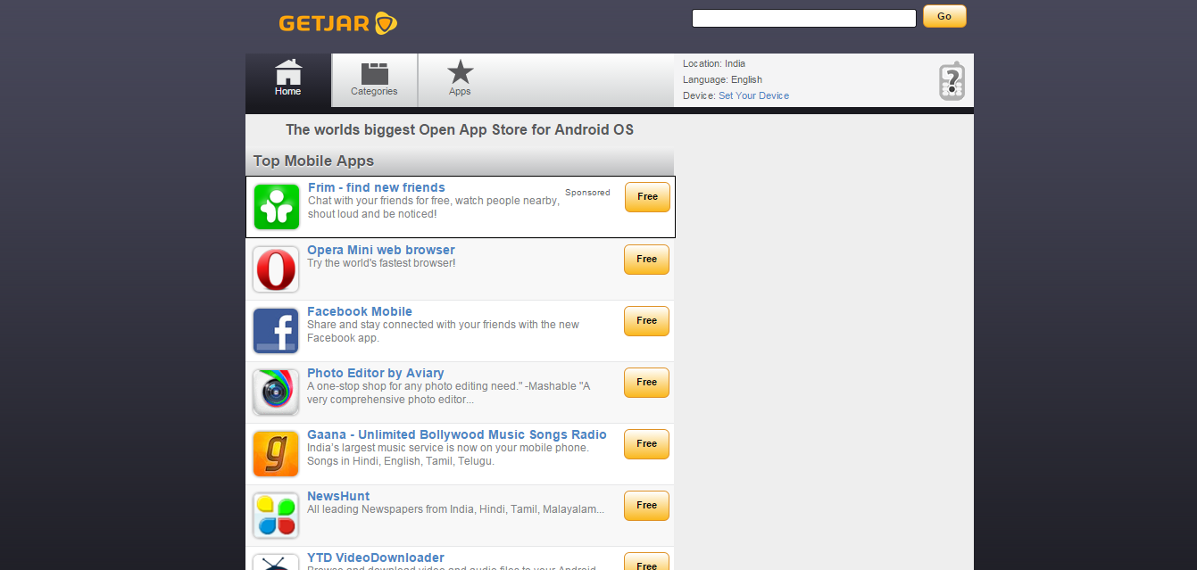Open Gaana Unlimited Bollywood Music title
The image size is (1197, 570).
(x=457, y=434)
